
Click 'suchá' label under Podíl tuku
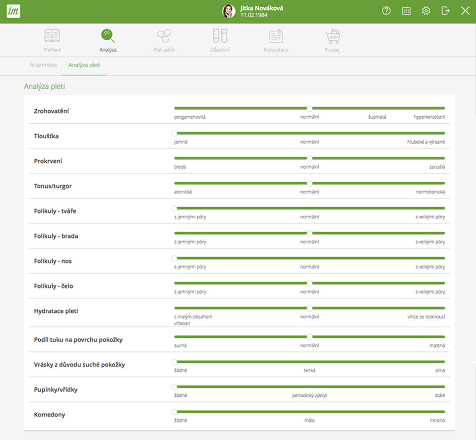pos(180,346)
